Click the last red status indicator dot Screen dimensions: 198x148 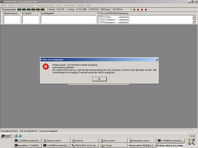146,10
